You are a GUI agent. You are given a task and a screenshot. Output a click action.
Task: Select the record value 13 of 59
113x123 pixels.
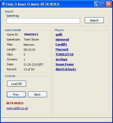[29, 69]
